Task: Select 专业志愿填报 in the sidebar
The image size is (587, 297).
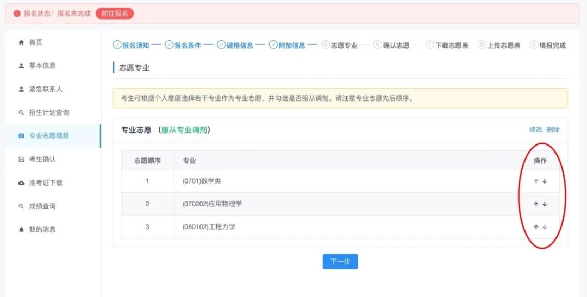Action: click(x=53, y=136)
